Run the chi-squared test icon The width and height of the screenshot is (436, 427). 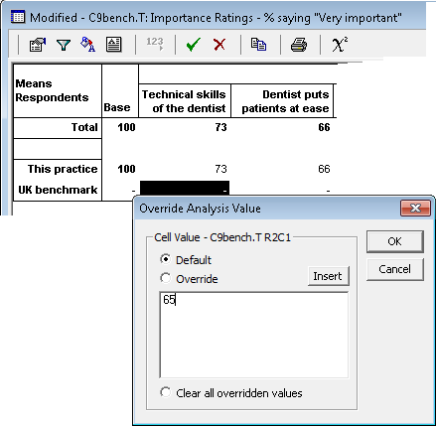(340, 45)
